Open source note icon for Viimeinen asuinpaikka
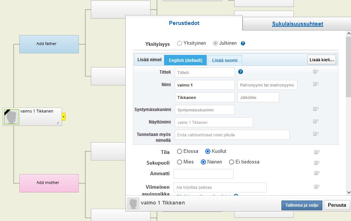 pos(317,187)
